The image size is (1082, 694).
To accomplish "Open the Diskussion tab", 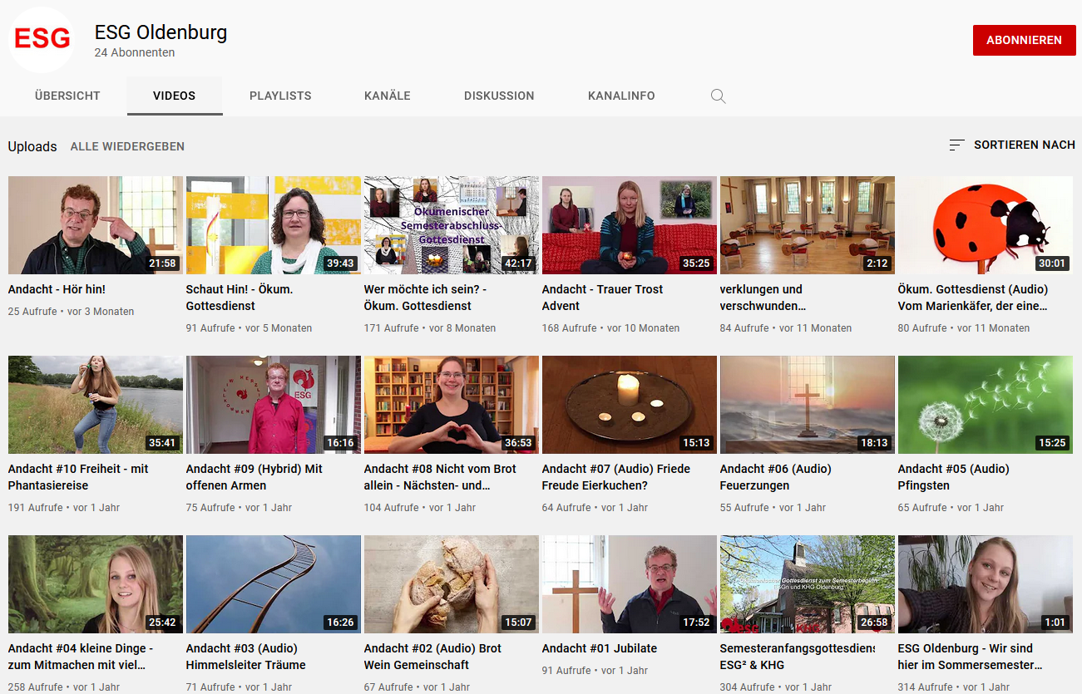I will point(499,96).
